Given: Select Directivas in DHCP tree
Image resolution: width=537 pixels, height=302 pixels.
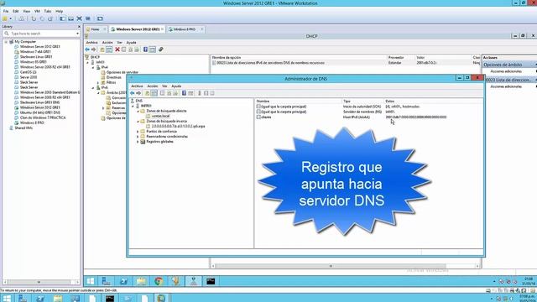Looking at the screenshot, I should pyautogui.click(x=114, y=78).
